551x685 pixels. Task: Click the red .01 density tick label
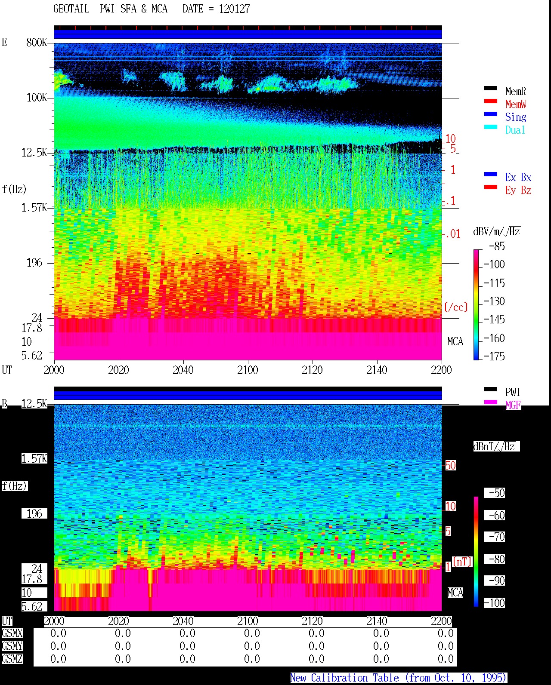[452, 234]
